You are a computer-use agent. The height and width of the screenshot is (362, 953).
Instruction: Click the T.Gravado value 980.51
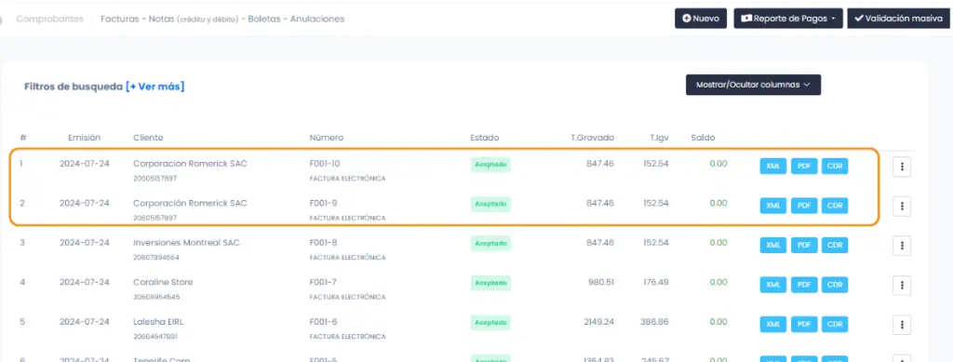coord(601,282)
